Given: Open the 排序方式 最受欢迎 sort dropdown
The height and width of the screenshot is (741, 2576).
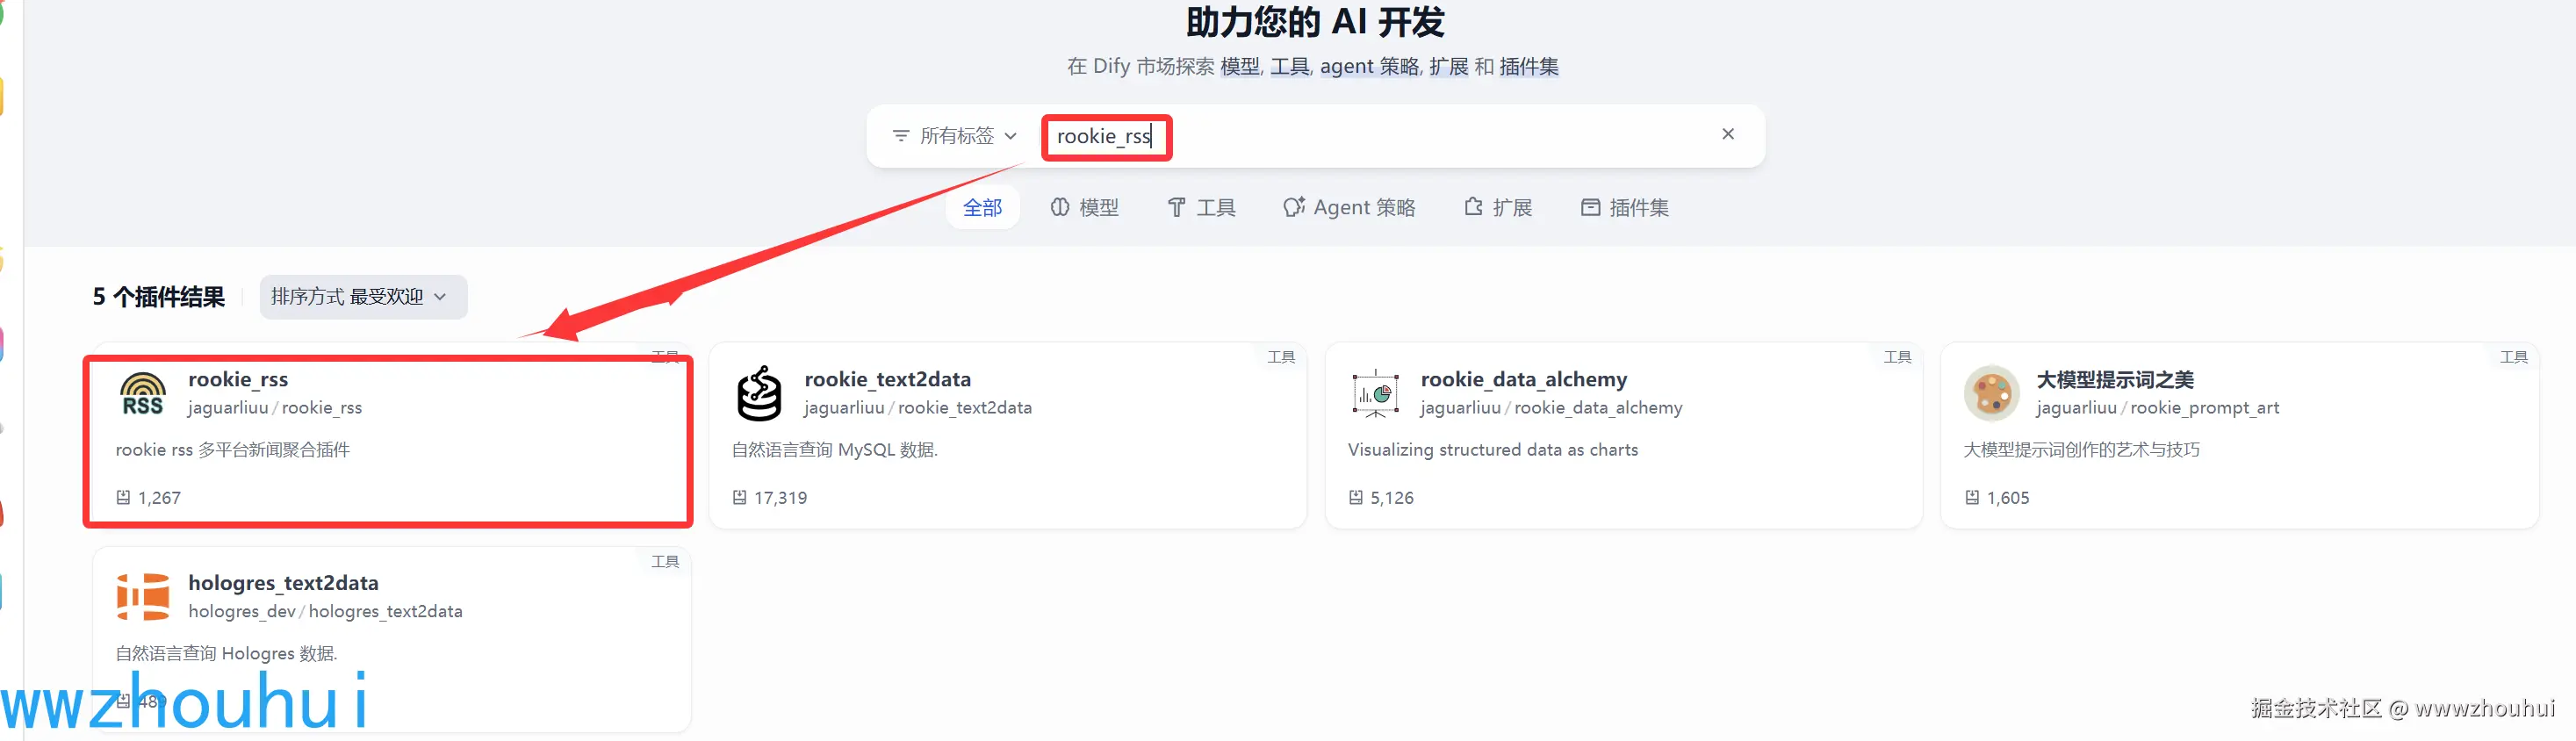Looking at the screenshot, I should tap(363, 297).
